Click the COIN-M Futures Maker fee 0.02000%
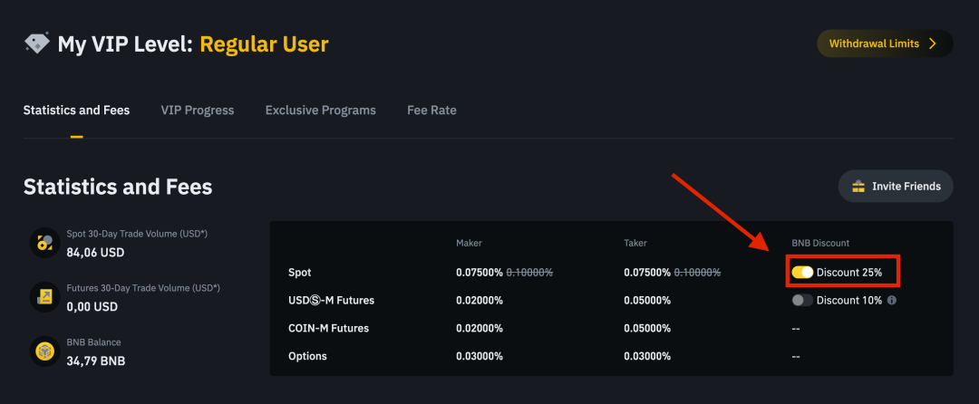This screenshot has width=979, height=404. (x=480, y=328)
